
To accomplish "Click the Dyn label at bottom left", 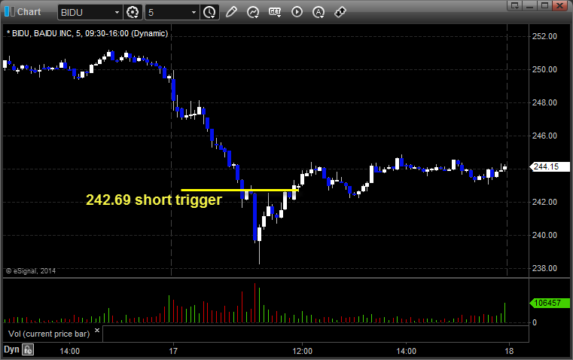I will (x=11, y=349).
